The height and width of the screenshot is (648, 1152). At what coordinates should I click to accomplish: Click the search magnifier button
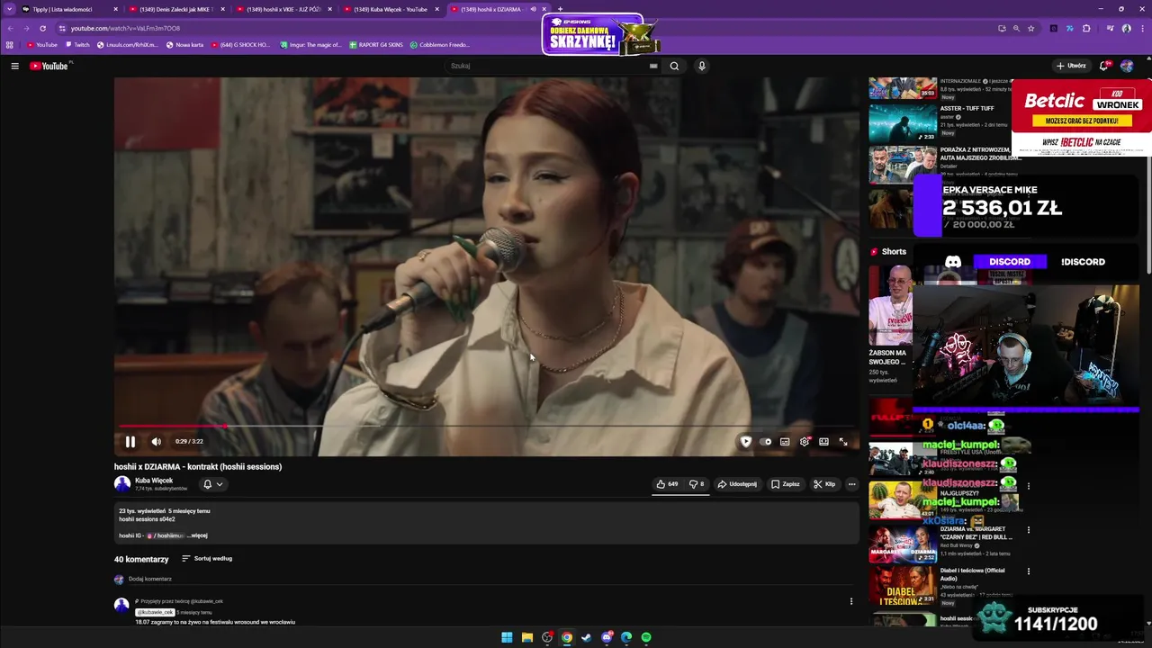pyautogui.click(x=674, y=66)
